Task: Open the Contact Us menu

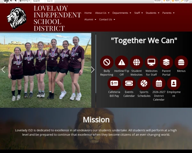Action: [x=107, y=19]
